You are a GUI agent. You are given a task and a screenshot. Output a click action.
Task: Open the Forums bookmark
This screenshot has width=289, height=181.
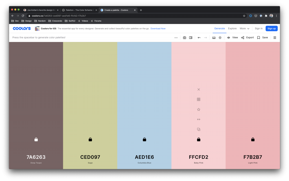pyautogui.click(x=96, y=21)
